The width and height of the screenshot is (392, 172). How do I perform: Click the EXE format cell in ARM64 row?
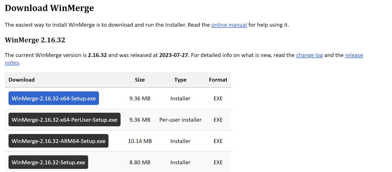click(218, 141)
